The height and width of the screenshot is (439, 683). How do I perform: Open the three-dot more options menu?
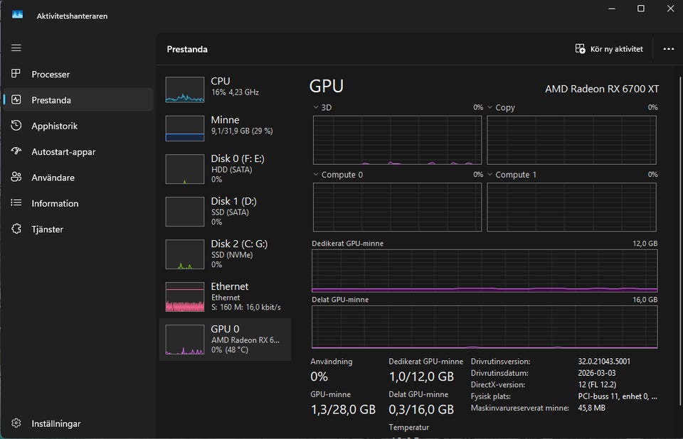(669, 49)
